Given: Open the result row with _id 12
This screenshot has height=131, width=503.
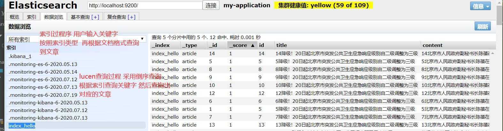Looking at the screenshot, I should (320, 93).
